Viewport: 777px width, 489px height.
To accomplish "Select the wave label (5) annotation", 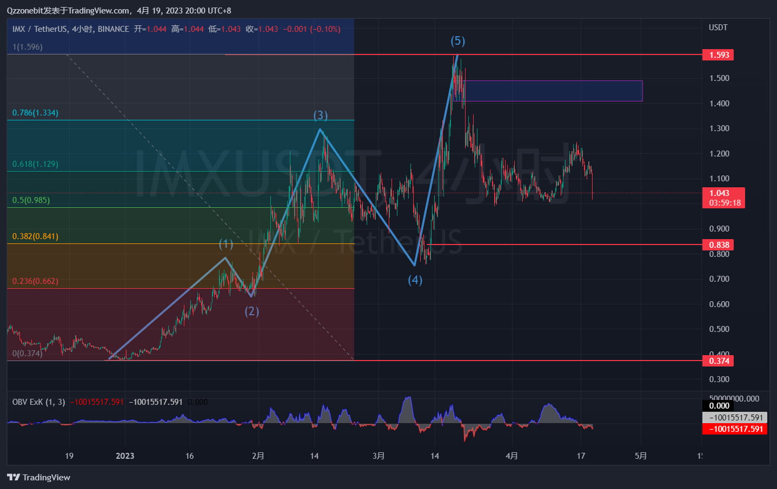I will pos(458,40).
